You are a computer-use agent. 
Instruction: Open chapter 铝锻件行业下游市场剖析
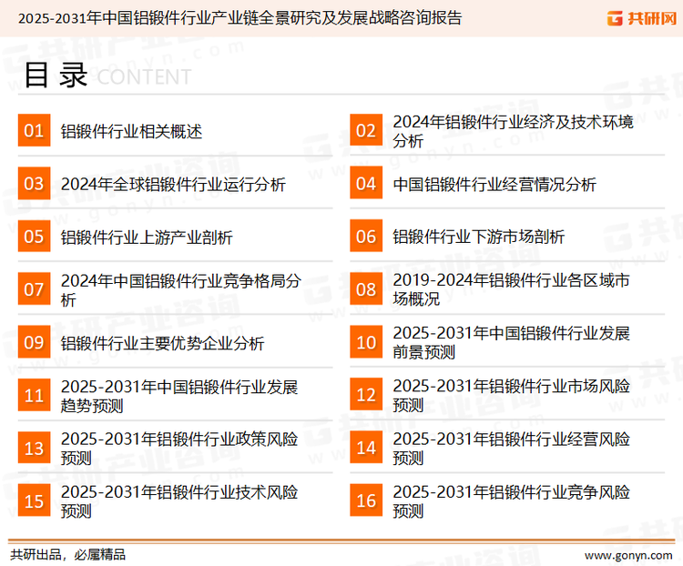click(479, 237)
